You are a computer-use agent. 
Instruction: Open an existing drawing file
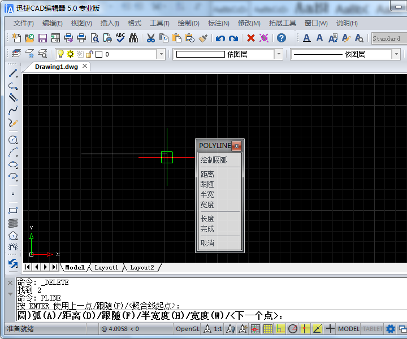pos(29,38)
